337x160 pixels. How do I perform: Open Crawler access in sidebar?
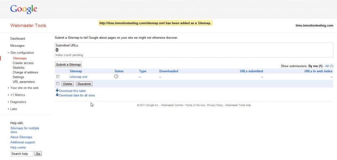23,63
